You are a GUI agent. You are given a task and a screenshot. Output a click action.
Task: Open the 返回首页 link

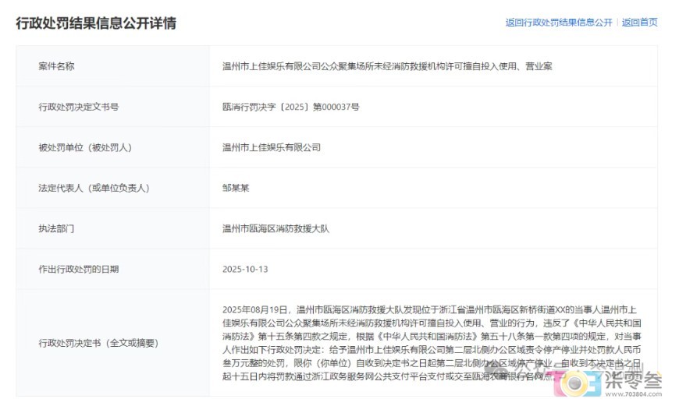click(639, 23)
